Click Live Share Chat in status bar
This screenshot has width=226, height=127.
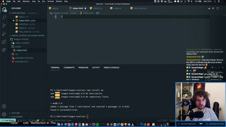tap(60, 120)
